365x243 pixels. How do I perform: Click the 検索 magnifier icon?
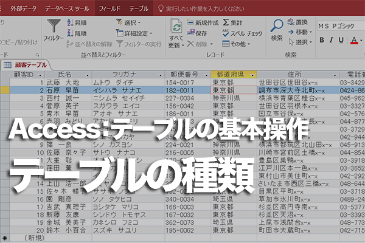[x=277, y=26]
